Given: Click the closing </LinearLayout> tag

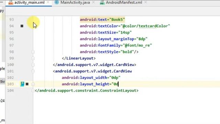Looking at the screenshot, I should pos(79,58).
